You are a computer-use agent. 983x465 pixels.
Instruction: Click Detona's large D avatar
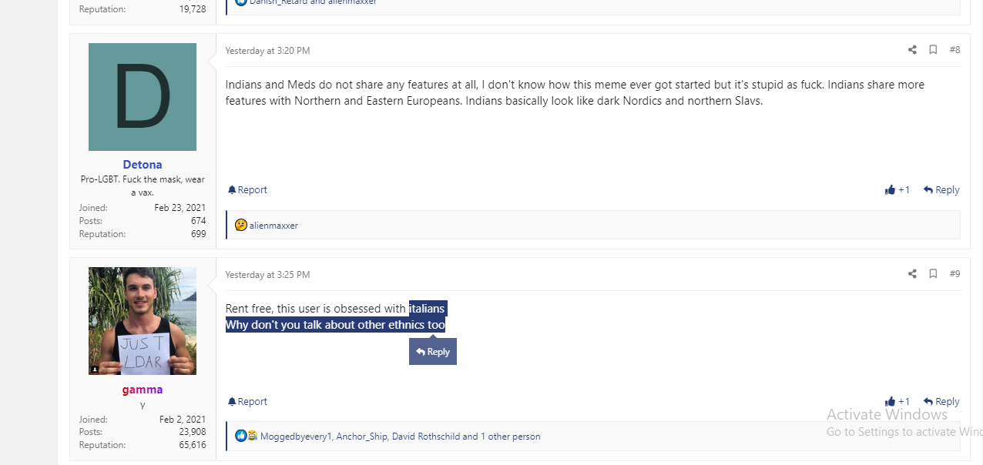[143, 97]
